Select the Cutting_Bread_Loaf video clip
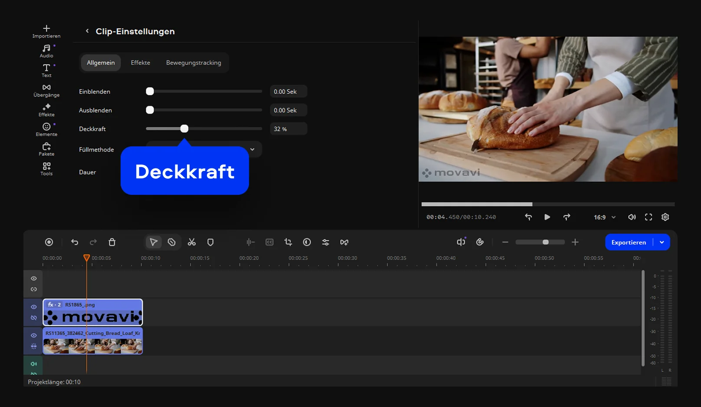701x407 pixels. 93,341
